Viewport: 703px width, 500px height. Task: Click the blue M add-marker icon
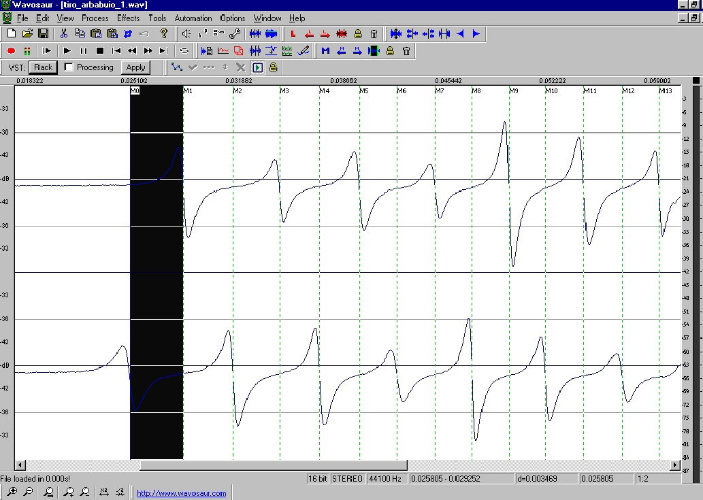[x=325, y=50]
